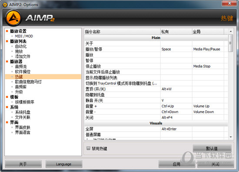This screenshot has height=172, width=239.
Task: Click the Alt+W hotkey cell
Action: [176, 89]
